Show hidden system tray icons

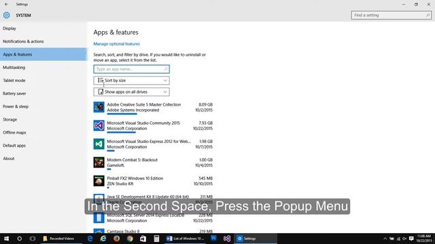point(385,239)
